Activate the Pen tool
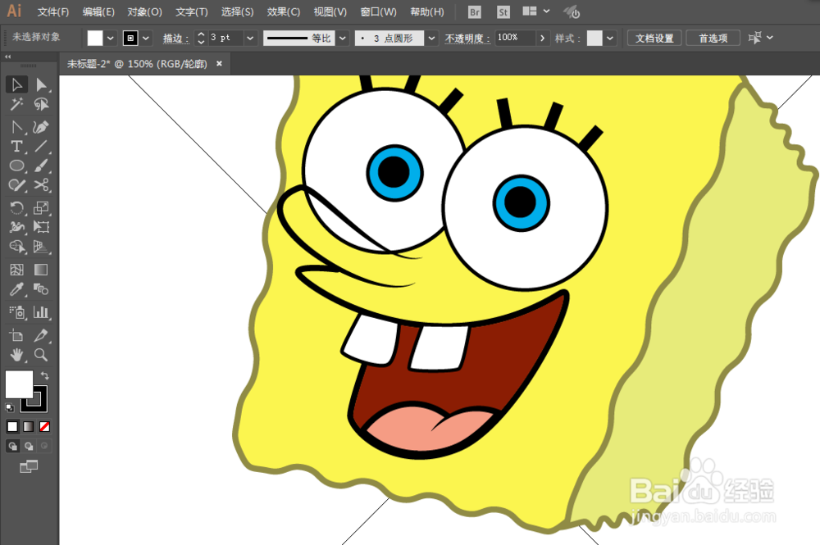 (x=16, y=127)
